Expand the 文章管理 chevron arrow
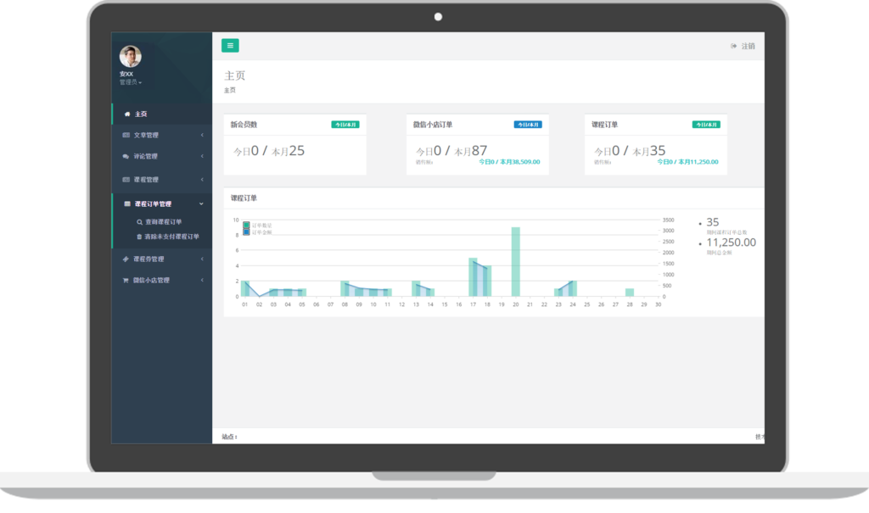Screen dimensions: 869x513 pos(202,135)
